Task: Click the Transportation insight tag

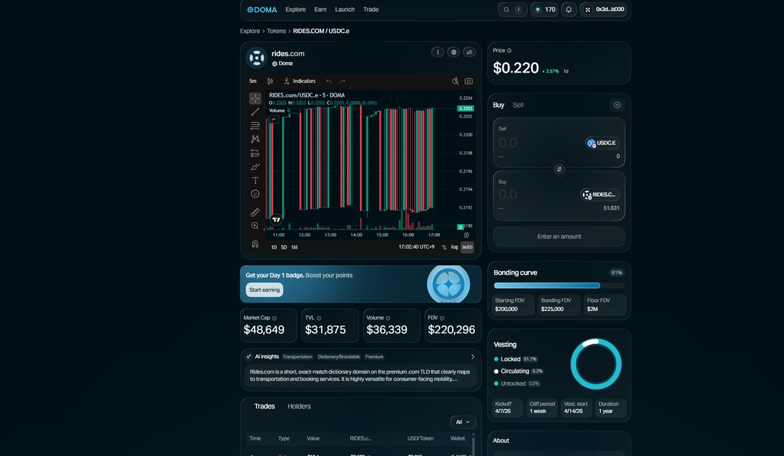Action: pos(298,357)
